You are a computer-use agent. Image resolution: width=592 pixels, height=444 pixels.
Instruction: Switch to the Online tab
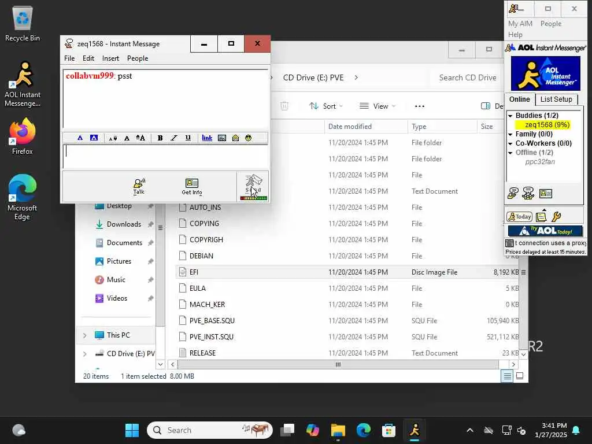(x=520, y=99)
